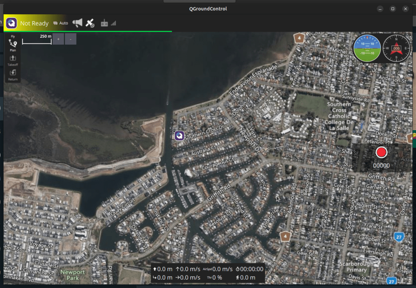This screenshot has width=416, height=288.
Task: Zoom out map with minus button
Action: (x=71, y=39)
